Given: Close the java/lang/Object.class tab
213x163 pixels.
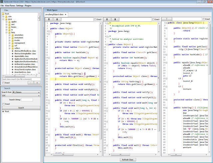Looking at the screenshot, I should [x=66, y=15].
